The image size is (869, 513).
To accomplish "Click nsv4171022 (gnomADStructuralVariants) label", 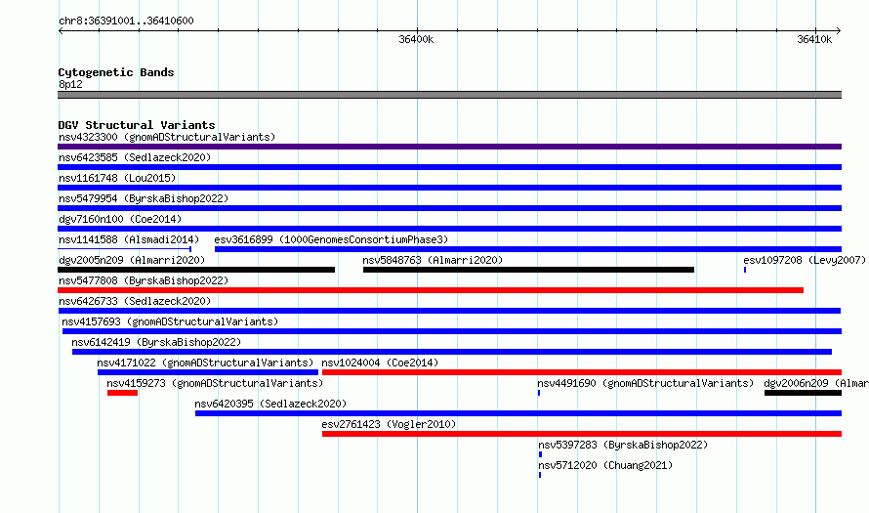I will pos(205,363).
